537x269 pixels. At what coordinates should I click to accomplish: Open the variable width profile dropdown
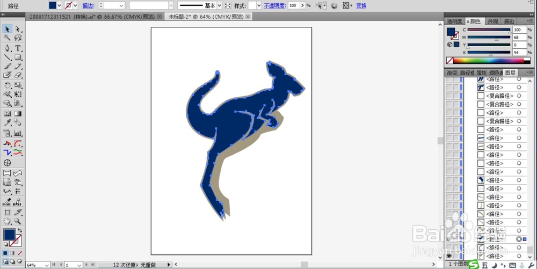point(171,5)
